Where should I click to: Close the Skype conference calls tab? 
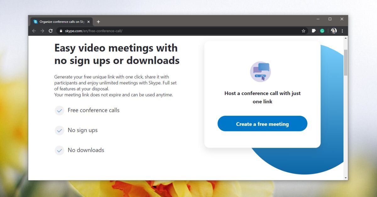pyautogui.click(x=89, y=22)
